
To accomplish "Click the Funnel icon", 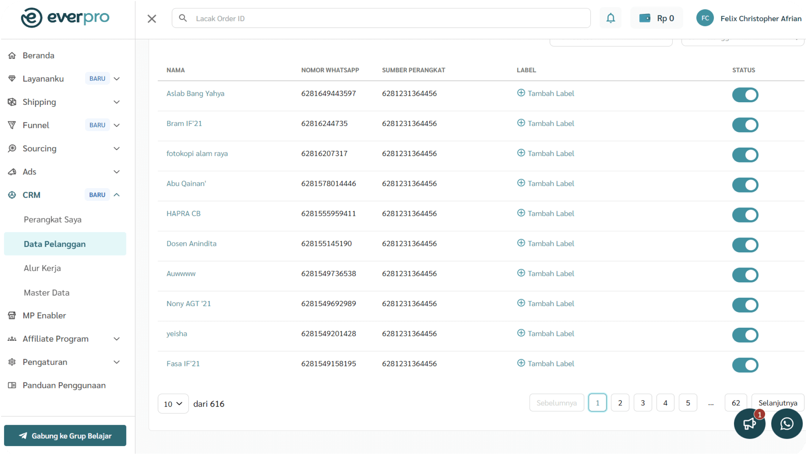I will click(12, 125).
